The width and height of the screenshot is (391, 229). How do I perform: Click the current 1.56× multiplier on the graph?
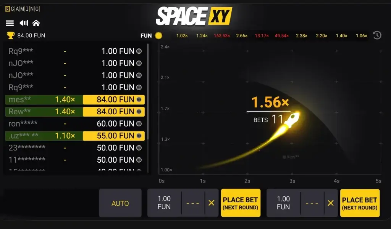point(270,102)
